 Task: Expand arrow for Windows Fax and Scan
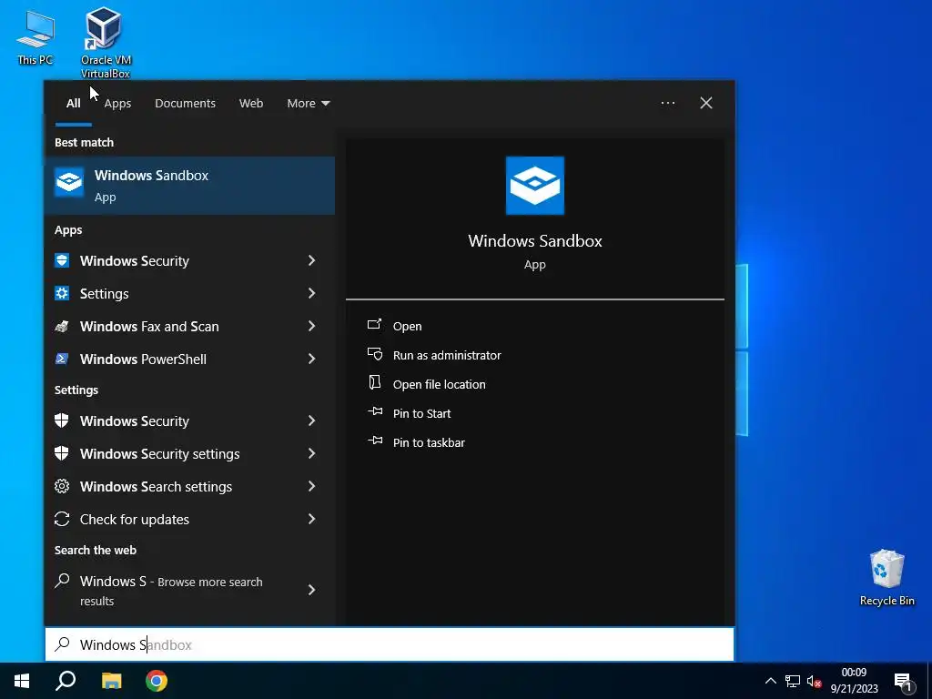311,326
